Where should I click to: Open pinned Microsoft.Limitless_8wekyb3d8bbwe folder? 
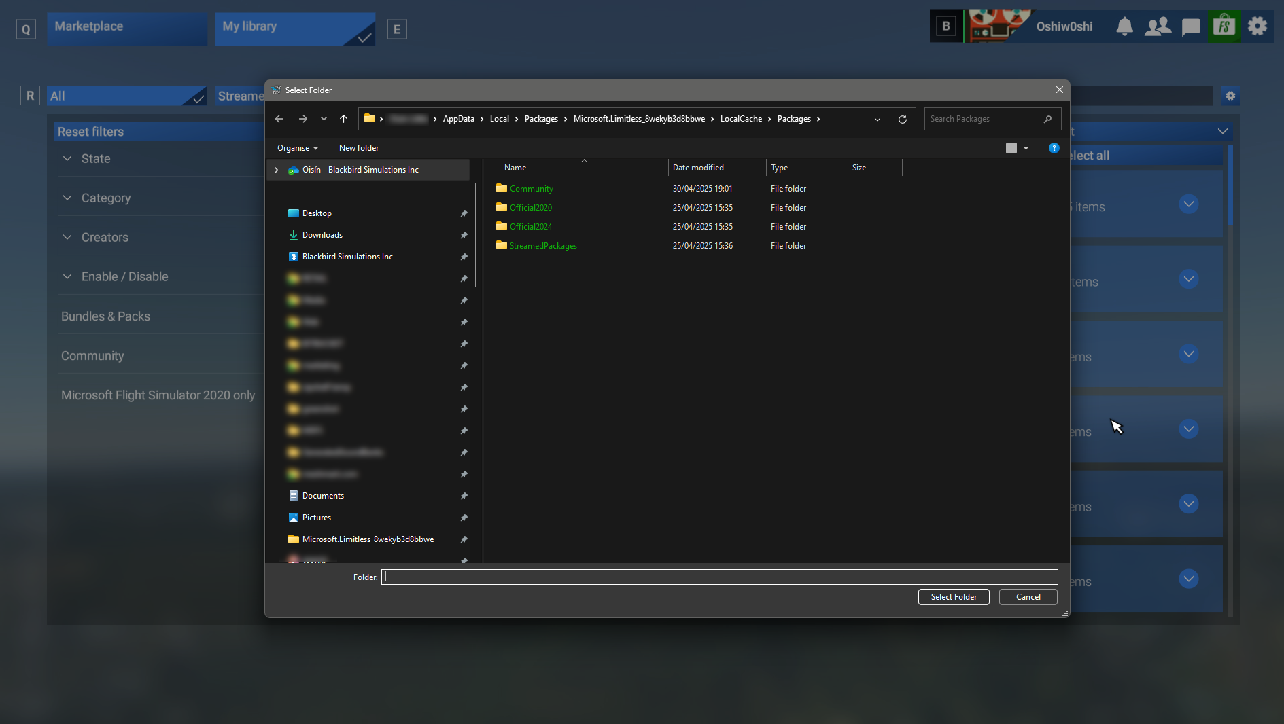(368, 539)
